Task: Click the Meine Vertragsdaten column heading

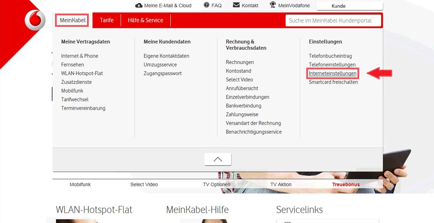Action: click(86, 41)
